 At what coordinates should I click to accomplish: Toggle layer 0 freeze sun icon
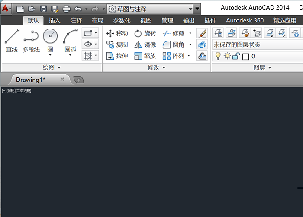click(227, 56)
